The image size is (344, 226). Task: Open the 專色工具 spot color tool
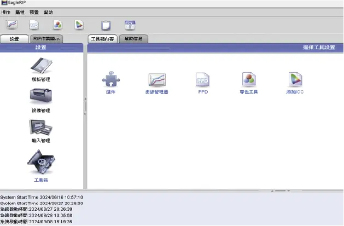(249, 80)
